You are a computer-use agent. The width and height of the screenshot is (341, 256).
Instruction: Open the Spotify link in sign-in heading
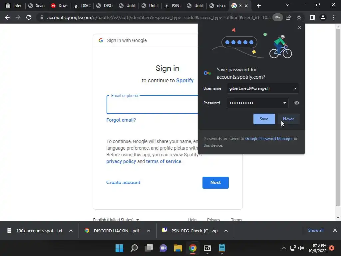click(184, 81)
